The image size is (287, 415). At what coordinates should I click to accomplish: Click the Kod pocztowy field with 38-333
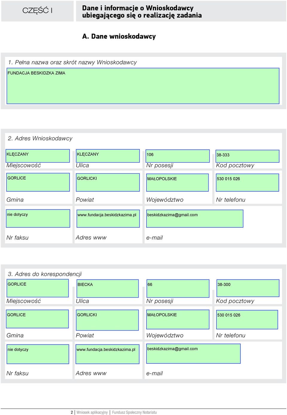247,156
